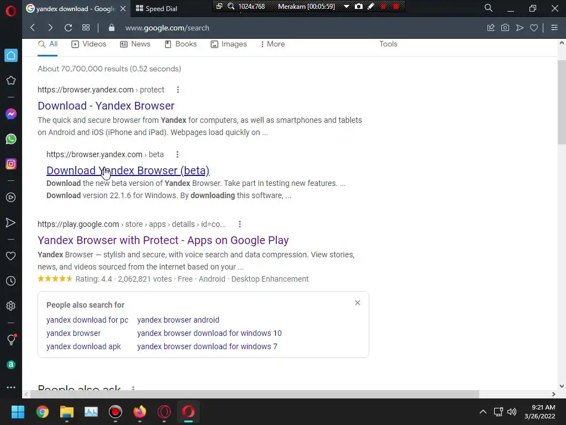
Task: Select the Images search tab
Action: point(229,44)
